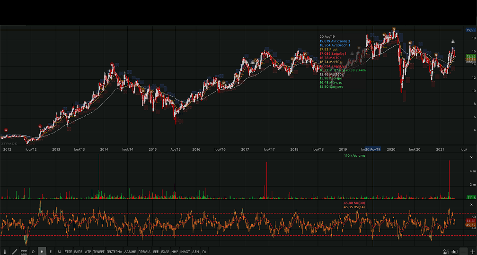The height and width of the screenshot is (255, 477).
Task: Switch chart type with the bar chart icon
Action: coord(454,252)
